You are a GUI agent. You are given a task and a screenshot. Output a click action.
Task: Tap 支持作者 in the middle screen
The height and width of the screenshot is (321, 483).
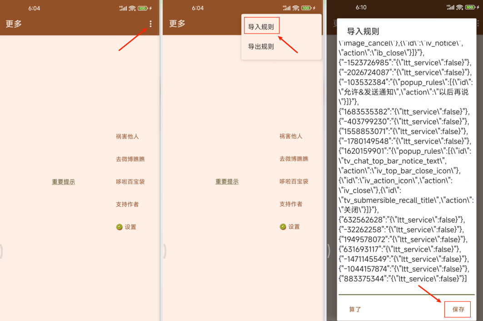291,204
